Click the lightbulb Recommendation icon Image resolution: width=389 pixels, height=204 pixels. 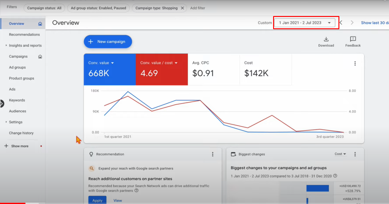click(x=91, y=154)
